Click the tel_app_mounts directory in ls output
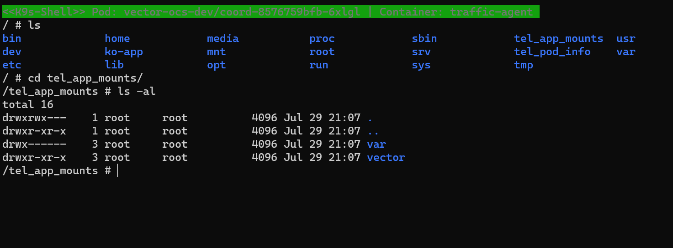The width and height of the screenshot is (673, 248). (558, 39)
